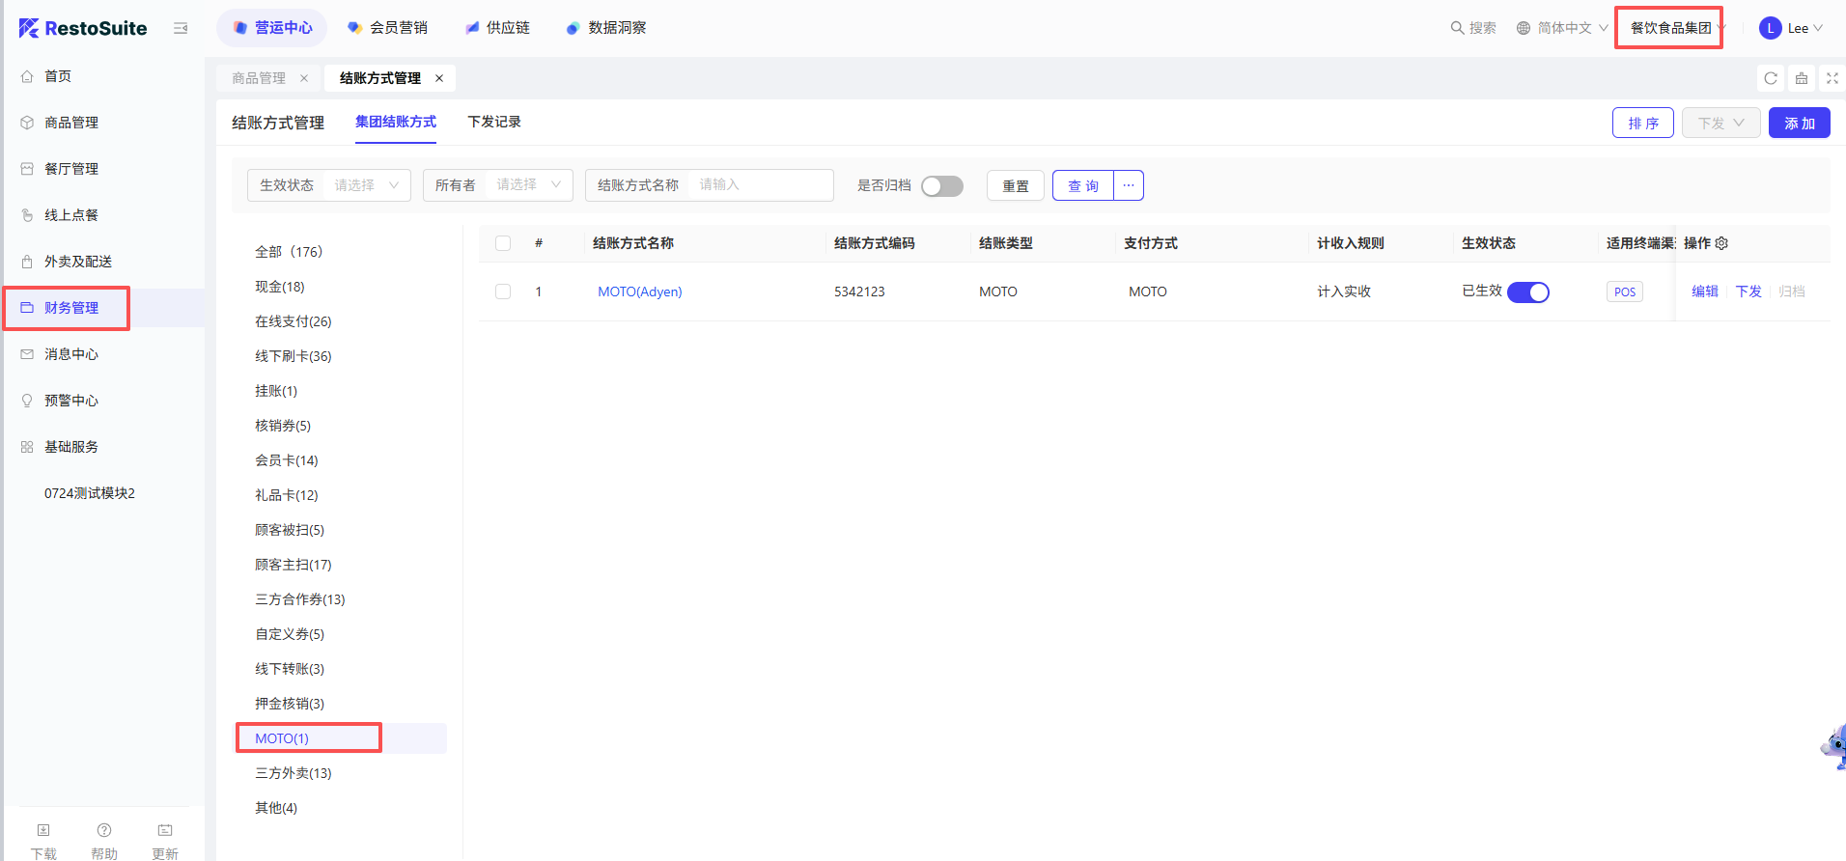Viewport: 1846px width, 861px height.
Task: Switch to the 下发记录 tab
Action: point(494,122)
